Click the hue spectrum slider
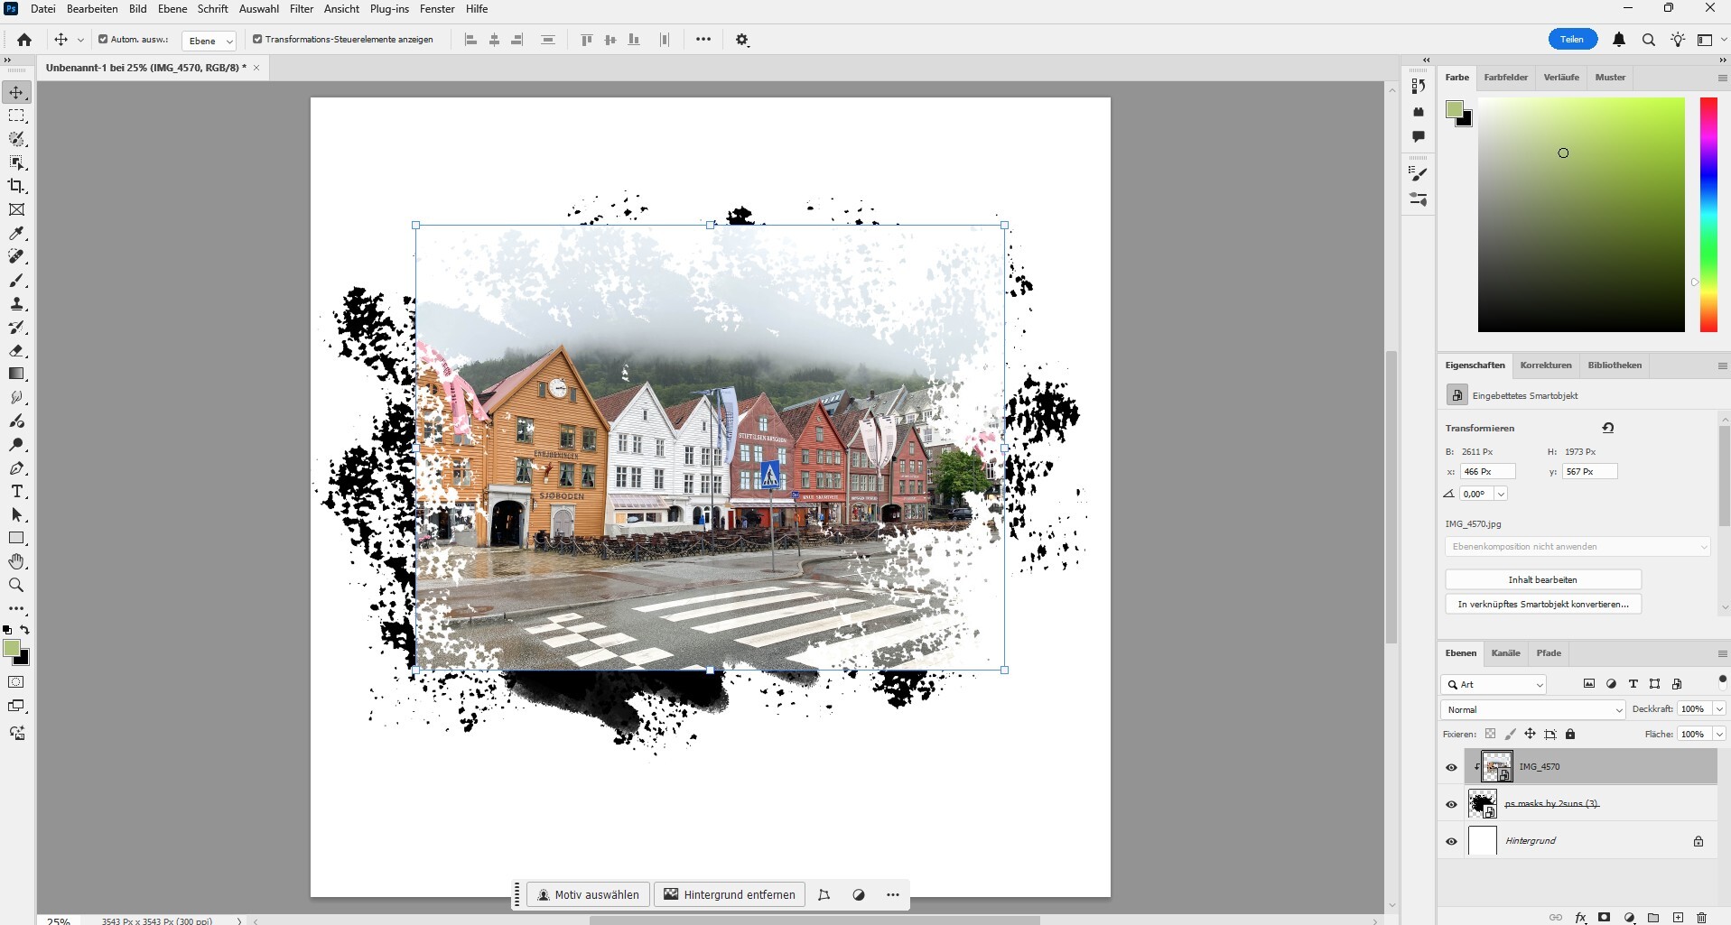This screenshot has width=1731, height=925. [x=1708, y=215]
